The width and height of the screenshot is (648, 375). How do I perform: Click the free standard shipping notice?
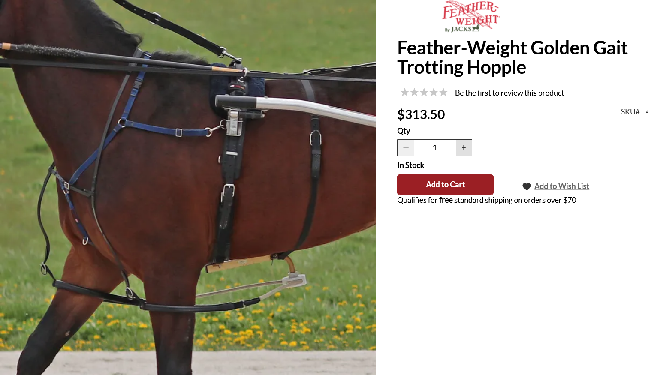pos(486,200)
